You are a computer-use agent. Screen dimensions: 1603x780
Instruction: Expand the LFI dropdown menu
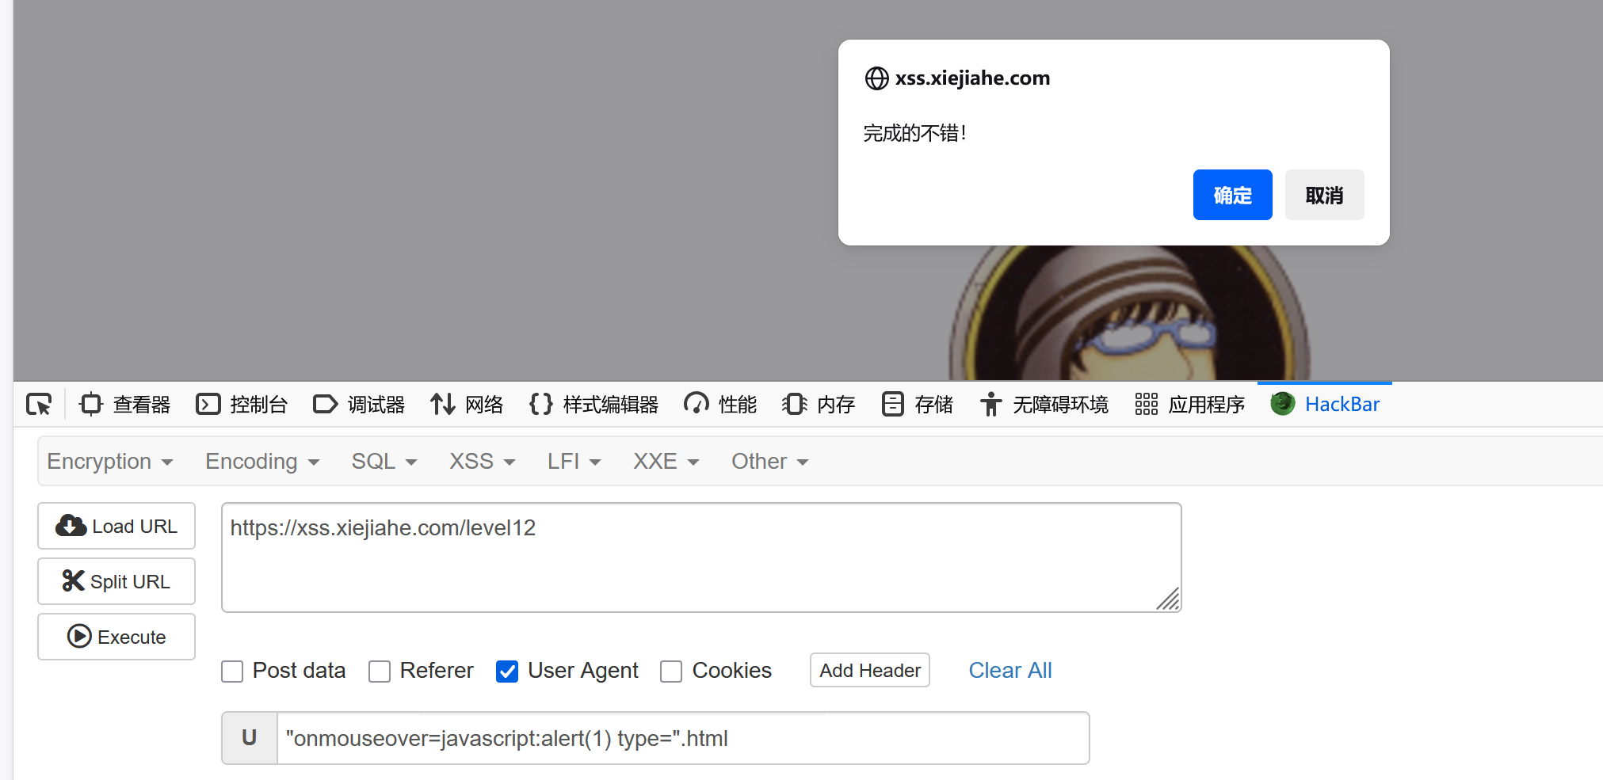574,462
